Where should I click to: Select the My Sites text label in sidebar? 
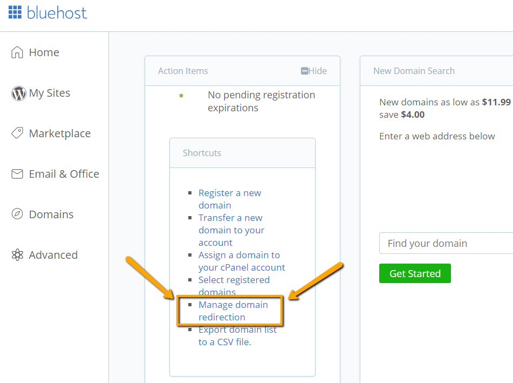50,93
